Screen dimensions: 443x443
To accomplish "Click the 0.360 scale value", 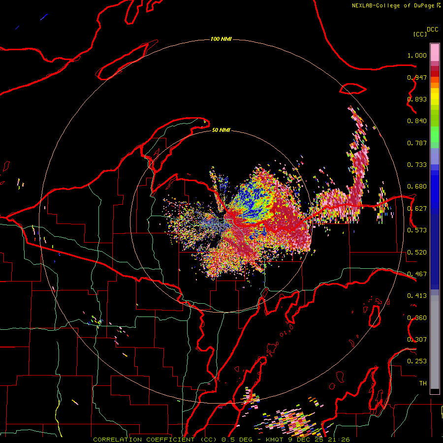I will (417, 318).
